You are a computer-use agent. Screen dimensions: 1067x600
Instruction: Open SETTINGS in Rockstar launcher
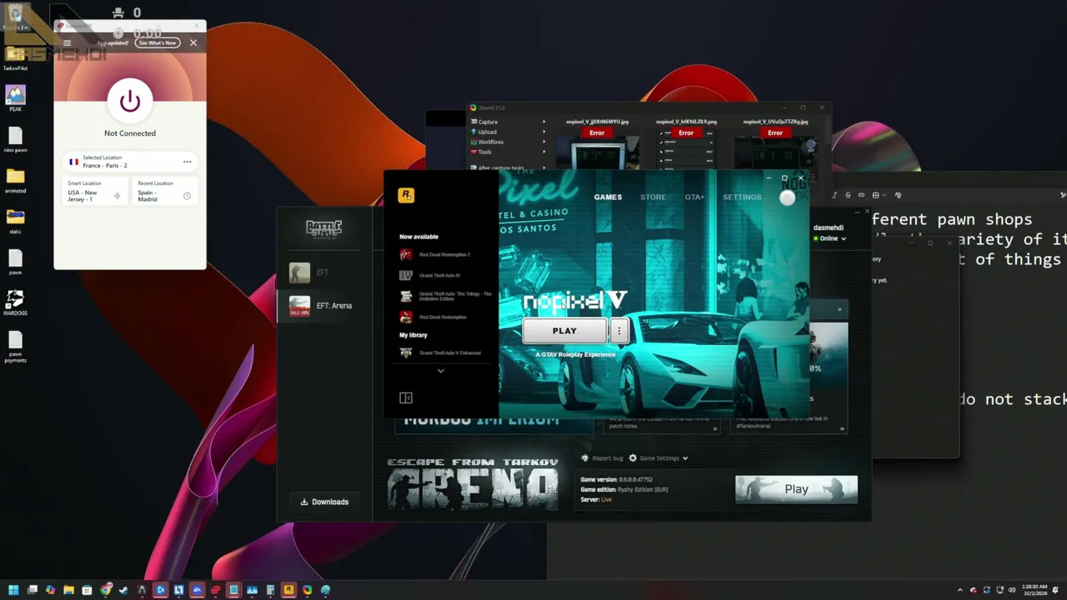click(x=742, y=197)
